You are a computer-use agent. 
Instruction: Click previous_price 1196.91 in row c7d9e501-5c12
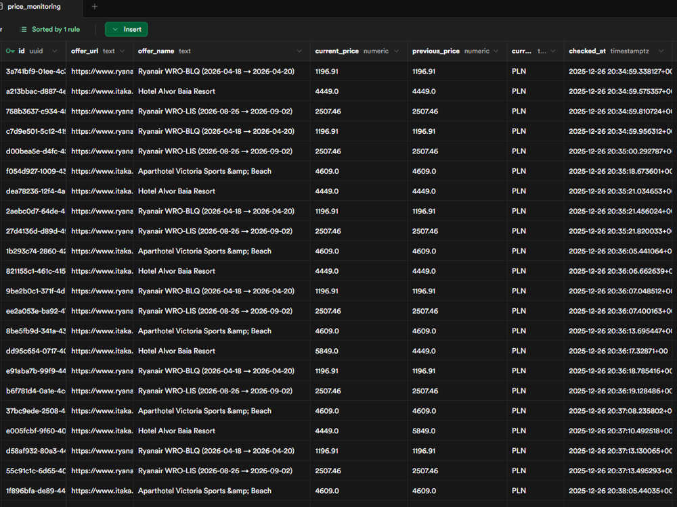457,131
